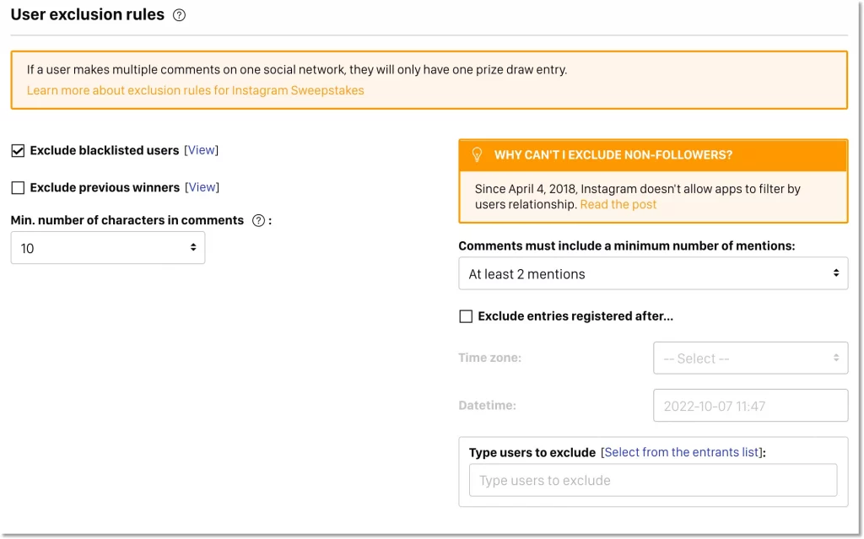This screenshot has height=539, width=864.
Task: Click the Exclude previous winners label
Action: pos(105,188)
